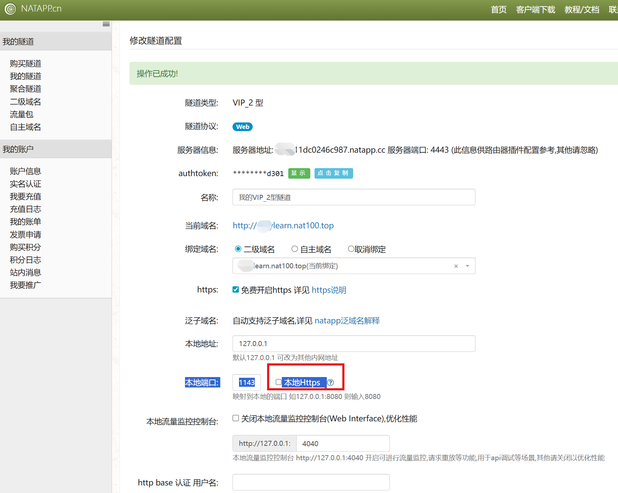Open the bound domain dropdown arrow
618x493 pixels.
(x=468, y=266)
